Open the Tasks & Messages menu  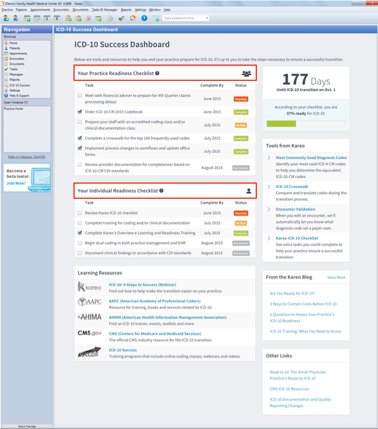(104, 10)
